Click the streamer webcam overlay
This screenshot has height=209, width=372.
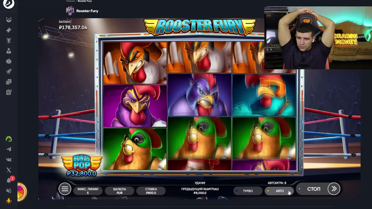pos(318,38)
